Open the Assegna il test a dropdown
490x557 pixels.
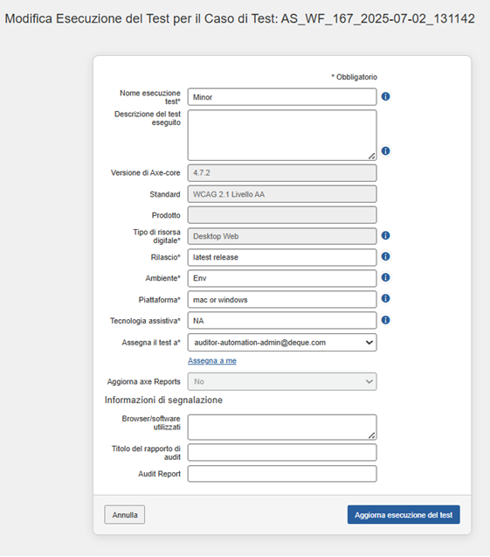tap(282, 343)
